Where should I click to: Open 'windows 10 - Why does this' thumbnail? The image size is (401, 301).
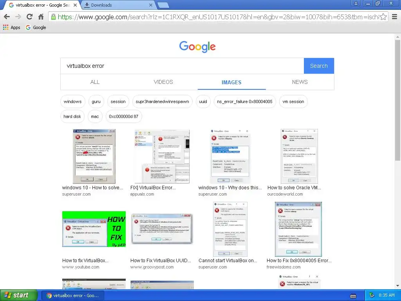[230, 156]
